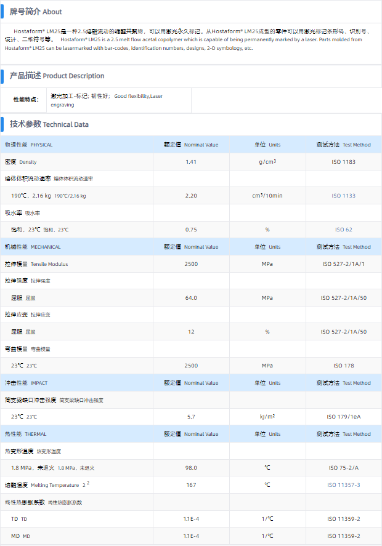Open the ISO 11357-3 test method link
The height and width of the screenshot is (546, 382).
click(343, 485)
